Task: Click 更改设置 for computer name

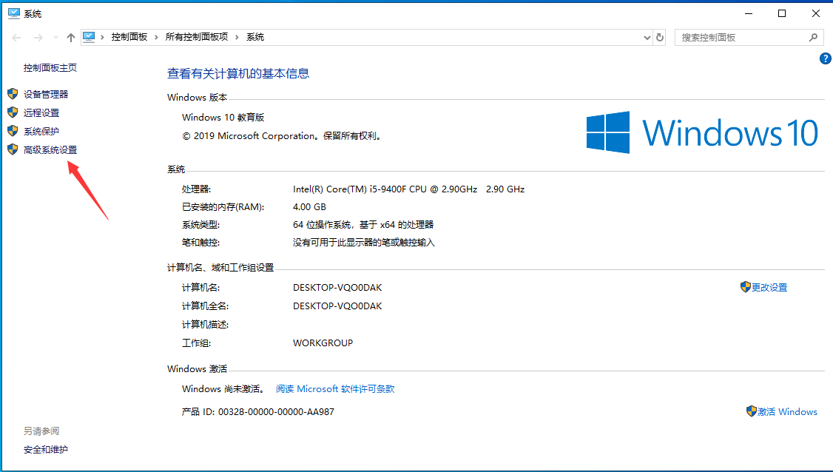Action: coord(769,287)
